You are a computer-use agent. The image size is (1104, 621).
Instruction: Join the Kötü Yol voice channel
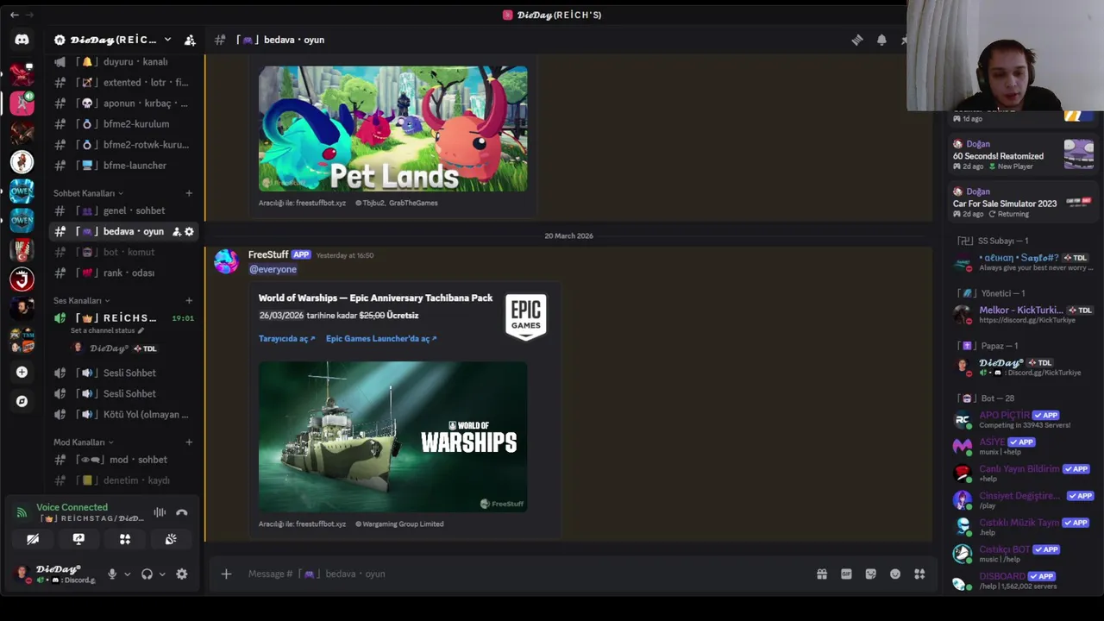(x=124, y=414)
